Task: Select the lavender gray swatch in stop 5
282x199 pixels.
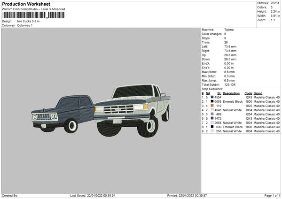Action: pyautogui.click(x=212, y=115)
